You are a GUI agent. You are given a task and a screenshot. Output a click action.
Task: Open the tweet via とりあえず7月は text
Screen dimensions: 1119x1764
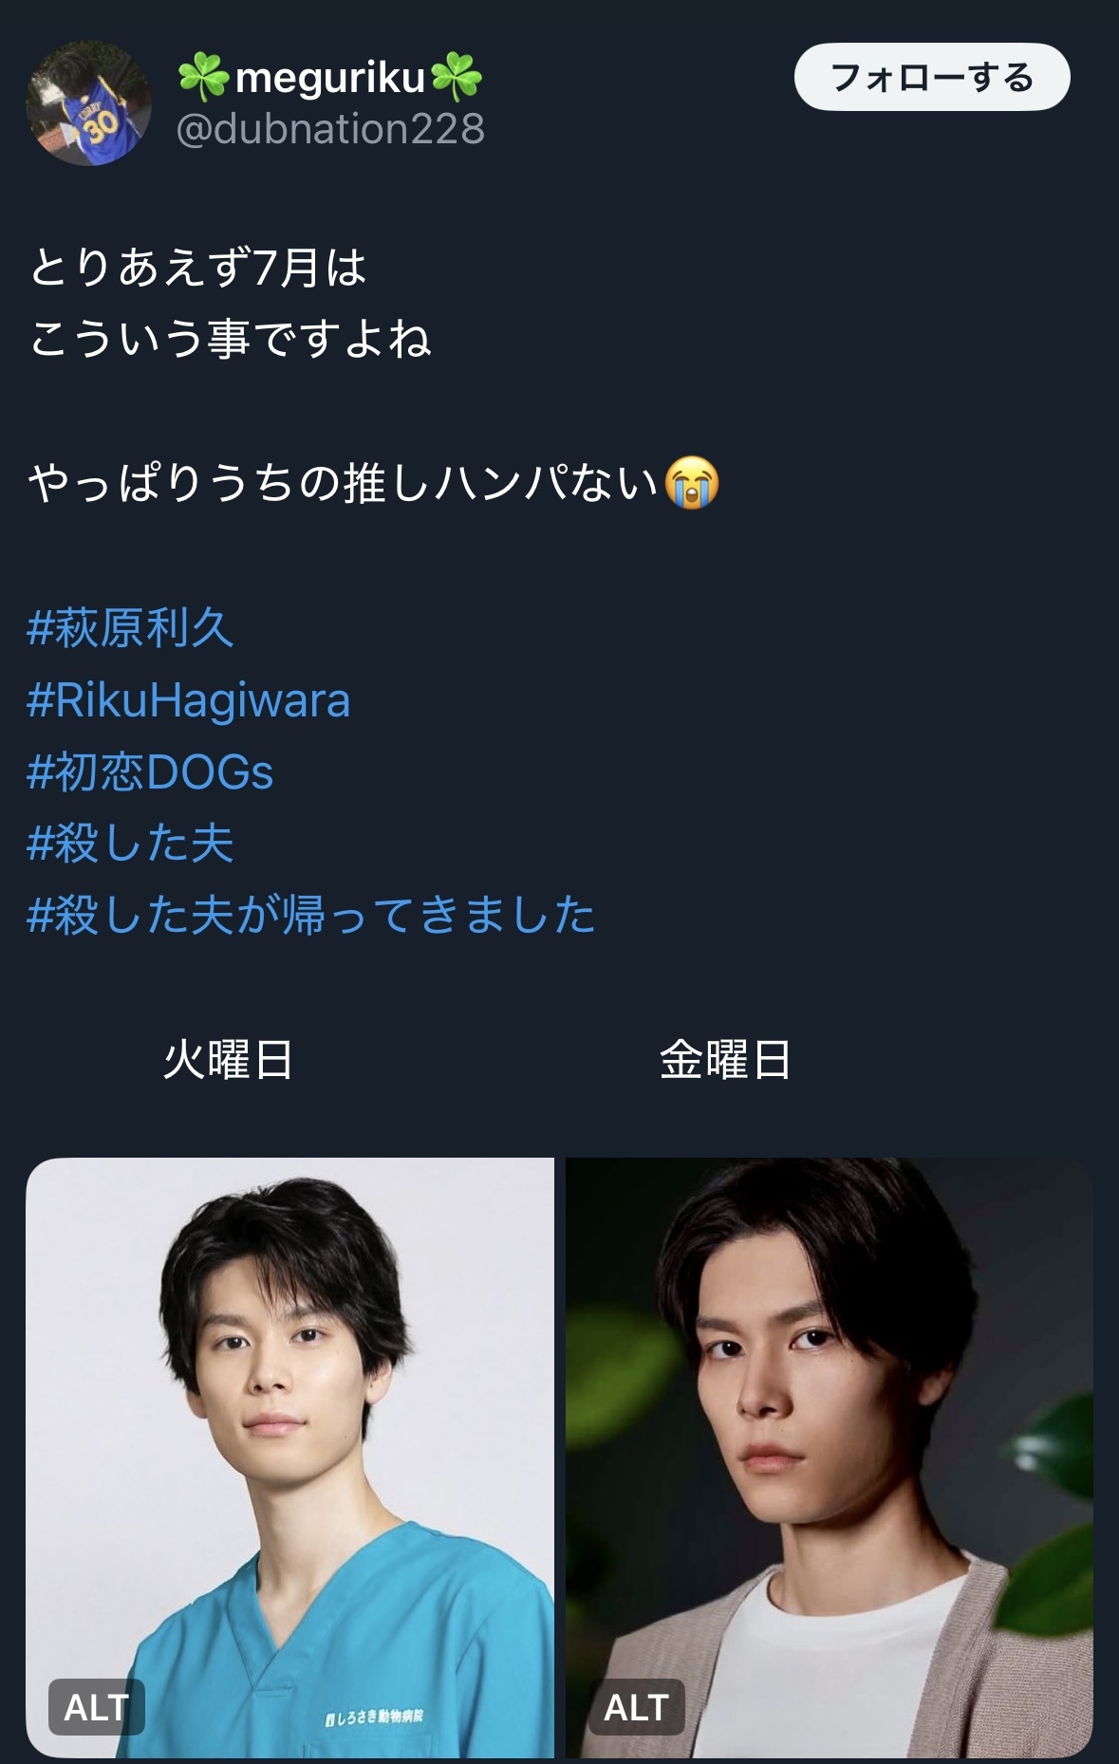(x=198, y=267)
